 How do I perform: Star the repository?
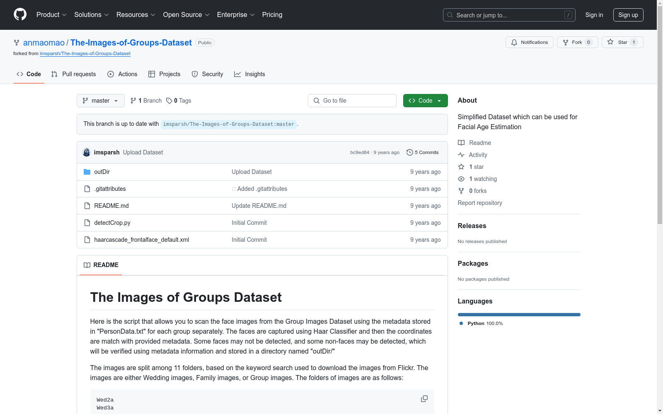coord(622,42)
